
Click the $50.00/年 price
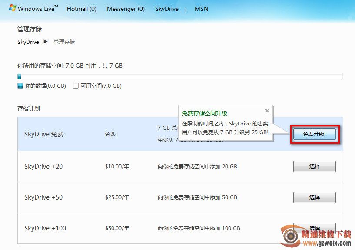click(x=117, y=228)
